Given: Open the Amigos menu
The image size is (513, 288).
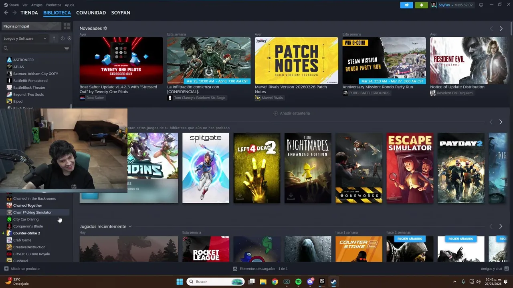Looking at the screenshot, I should point(37,5).
